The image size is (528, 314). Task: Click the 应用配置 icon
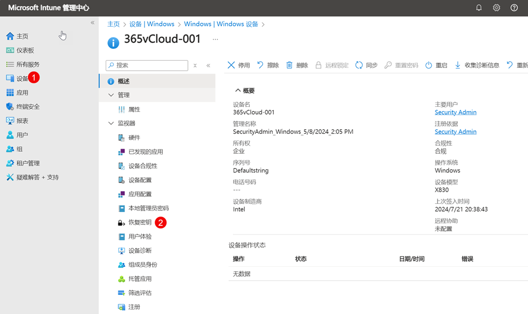click(x=121, y=195)
